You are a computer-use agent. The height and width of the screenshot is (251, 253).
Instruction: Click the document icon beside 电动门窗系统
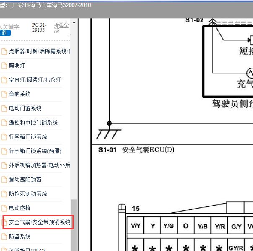(4, 108)
